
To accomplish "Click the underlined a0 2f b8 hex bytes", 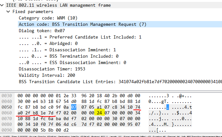I will (x=28, y=112).
